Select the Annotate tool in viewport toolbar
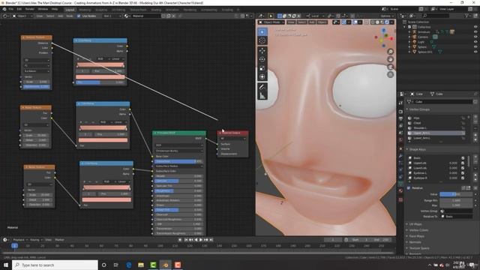Image resolution: width=480 pixels, height=270 pixels. click(262, 87)
